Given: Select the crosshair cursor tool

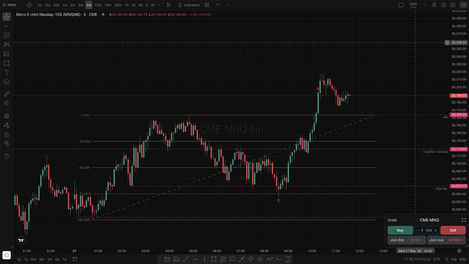Looking at the screenshot, I should 7,16.
